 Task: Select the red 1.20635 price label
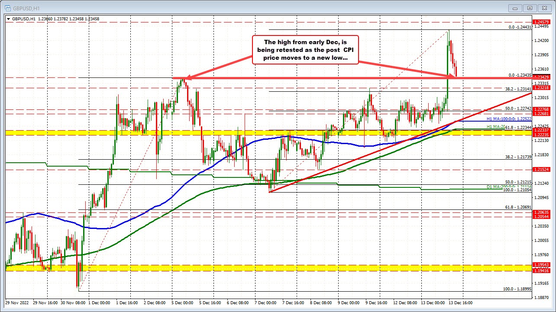click(542, 212)
